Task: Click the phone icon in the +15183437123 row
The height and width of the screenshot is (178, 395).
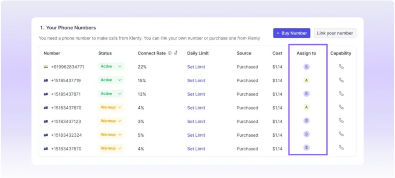Action: 341,120
